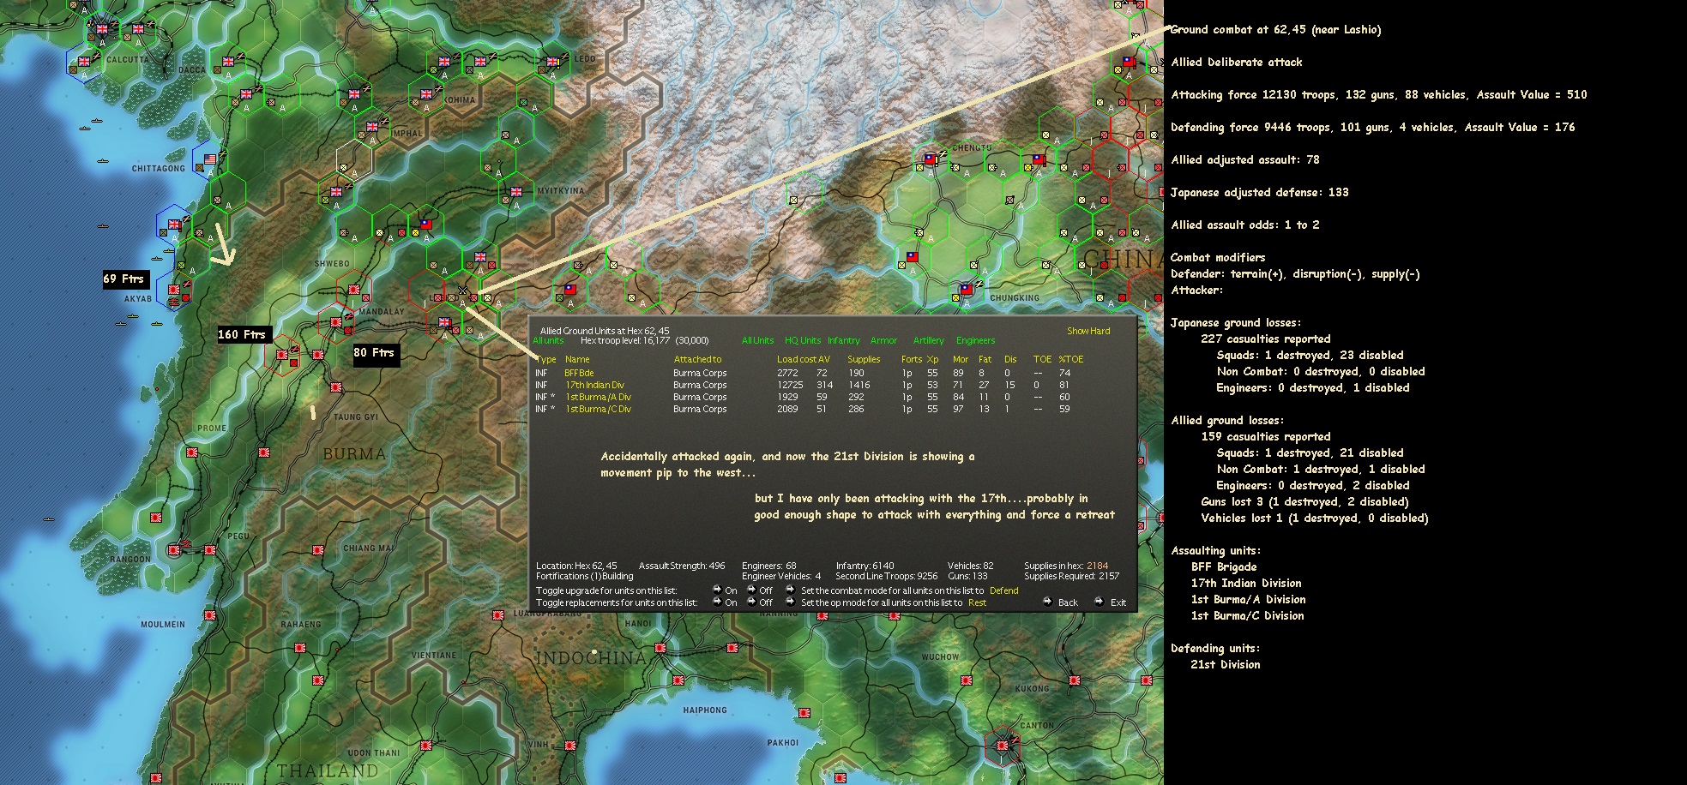
Task: Sort units by the Mor column header
Action: click(961, 359)
